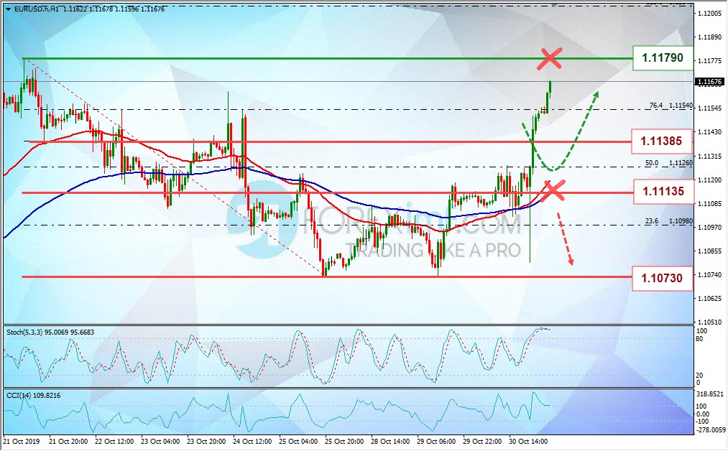The height and width of the screenshot is (451, 728).
Task: Select the red horizontal line at 1.10730
Action: point(327,277)
